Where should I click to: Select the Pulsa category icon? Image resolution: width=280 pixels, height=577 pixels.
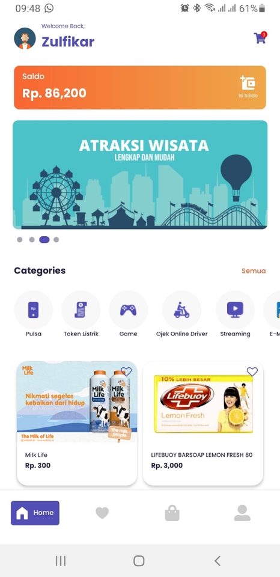tap(34, 310)
